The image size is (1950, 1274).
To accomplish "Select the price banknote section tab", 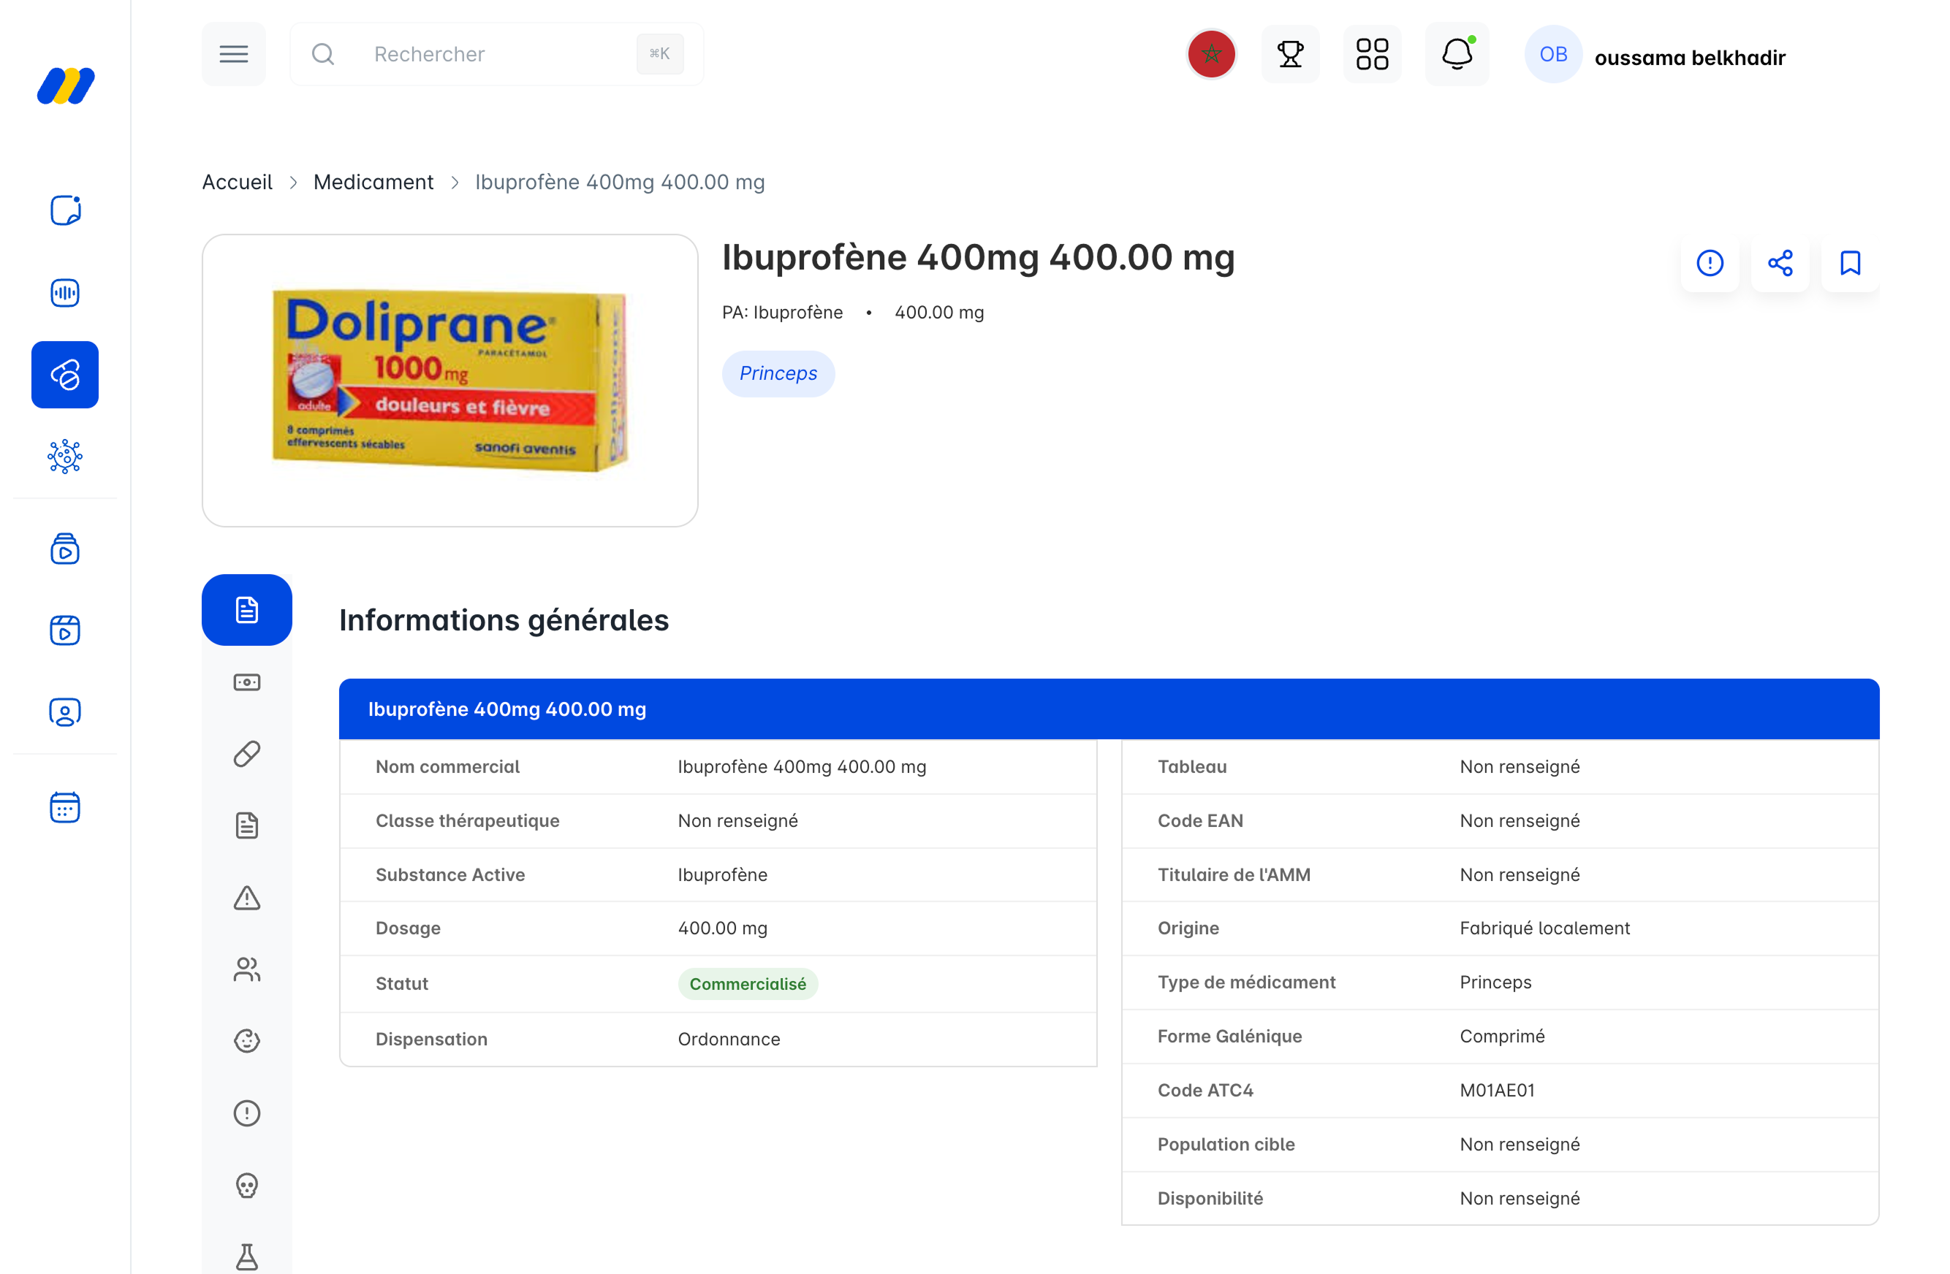I will [x=246, y=682].
